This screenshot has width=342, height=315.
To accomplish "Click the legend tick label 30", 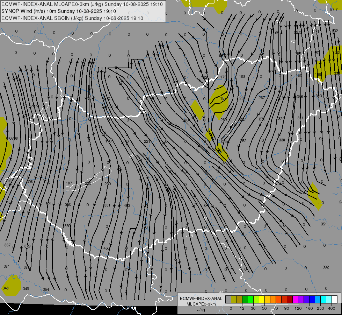I will click(253, 308).
